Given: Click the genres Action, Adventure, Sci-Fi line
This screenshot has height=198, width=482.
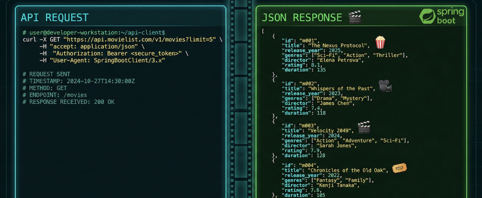Looking at the screenshot, I should (346, 141).
